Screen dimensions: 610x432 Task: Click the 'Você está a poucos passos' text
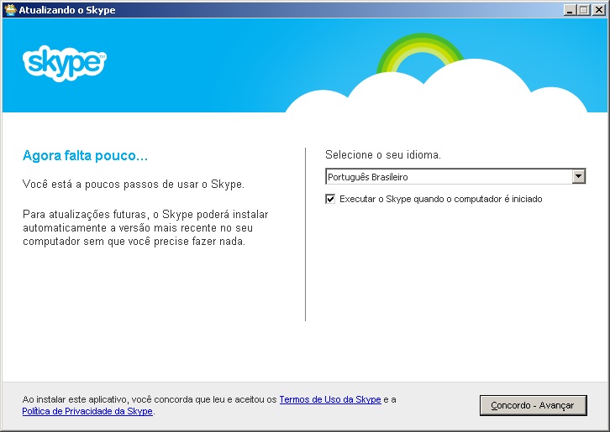click(x=133, y=183)
